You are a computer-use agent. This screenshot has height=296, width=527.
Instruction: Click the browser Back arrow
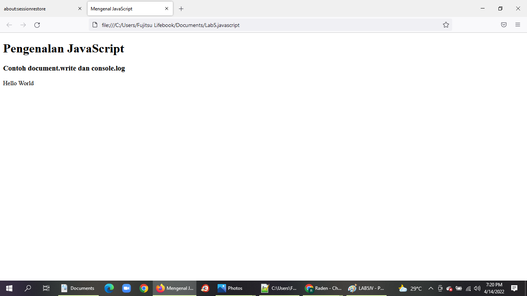[9, 25]
